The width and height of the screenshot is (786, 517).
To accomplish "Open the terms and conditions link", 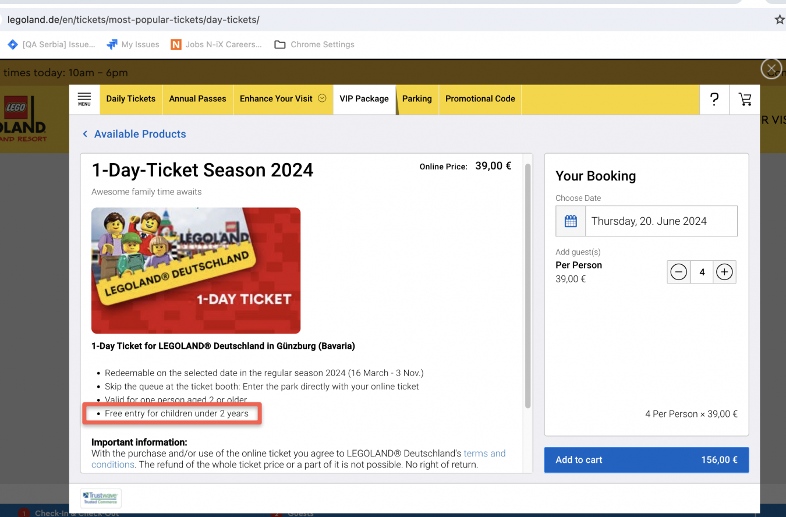I will [x=484, y=454].
